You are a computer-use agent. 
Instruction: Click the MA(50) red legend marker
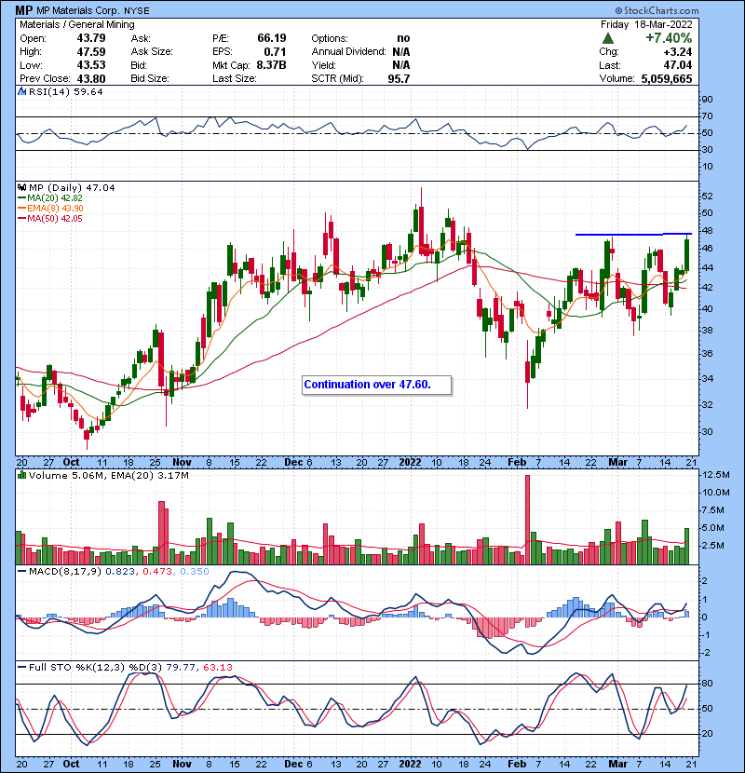(x=22, y=219)
